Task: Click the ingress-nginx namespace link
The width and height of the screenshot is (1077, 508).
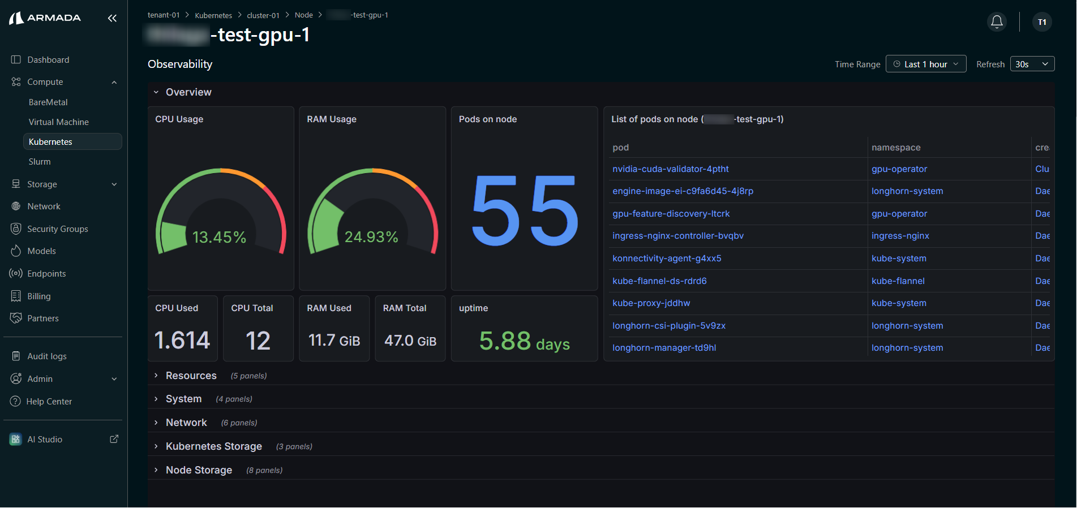Action: (x=900, y=236)
